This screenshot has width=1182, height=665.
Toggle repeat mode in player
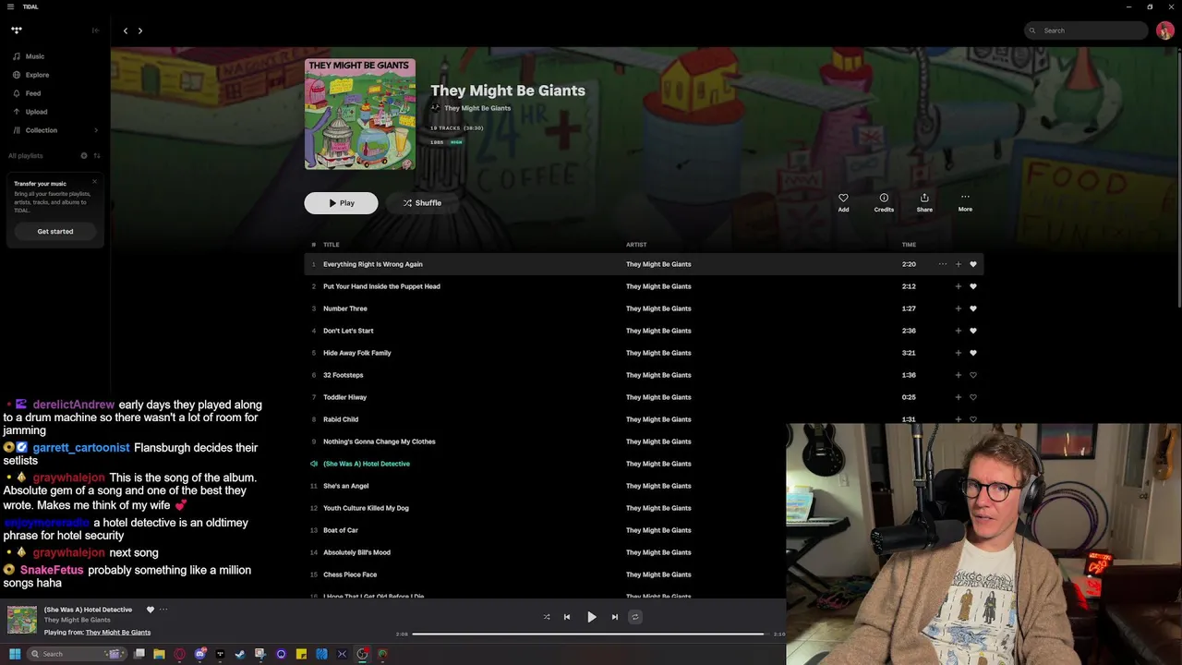[x=634, y=617]
